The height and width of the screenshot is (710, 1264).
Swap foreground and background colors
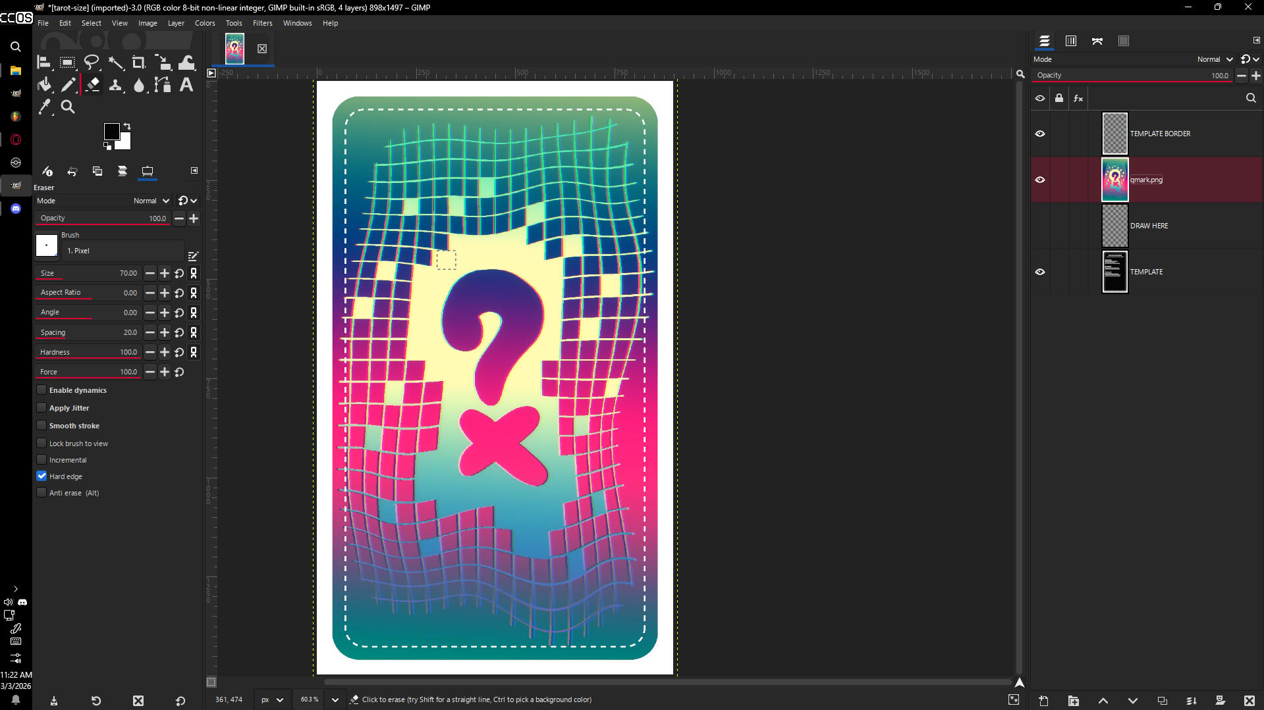(x=127, y=126)
